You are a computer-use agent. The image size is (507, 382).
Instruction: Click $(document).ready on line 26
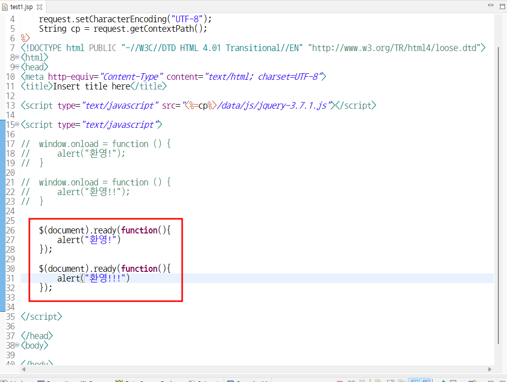[77, 230]
